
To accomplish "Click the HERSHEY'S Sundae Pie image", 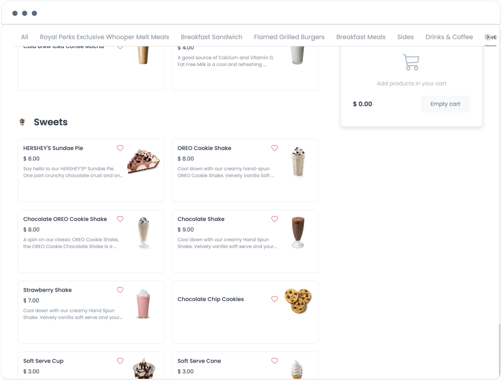I will [x=143, y=161].
